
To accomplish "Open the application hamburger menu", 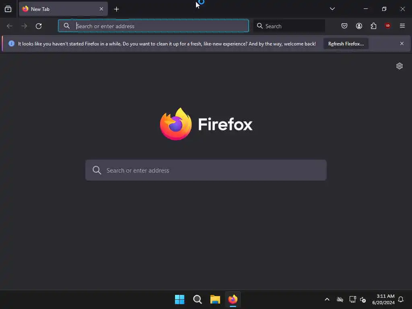I will coord(402,26).
